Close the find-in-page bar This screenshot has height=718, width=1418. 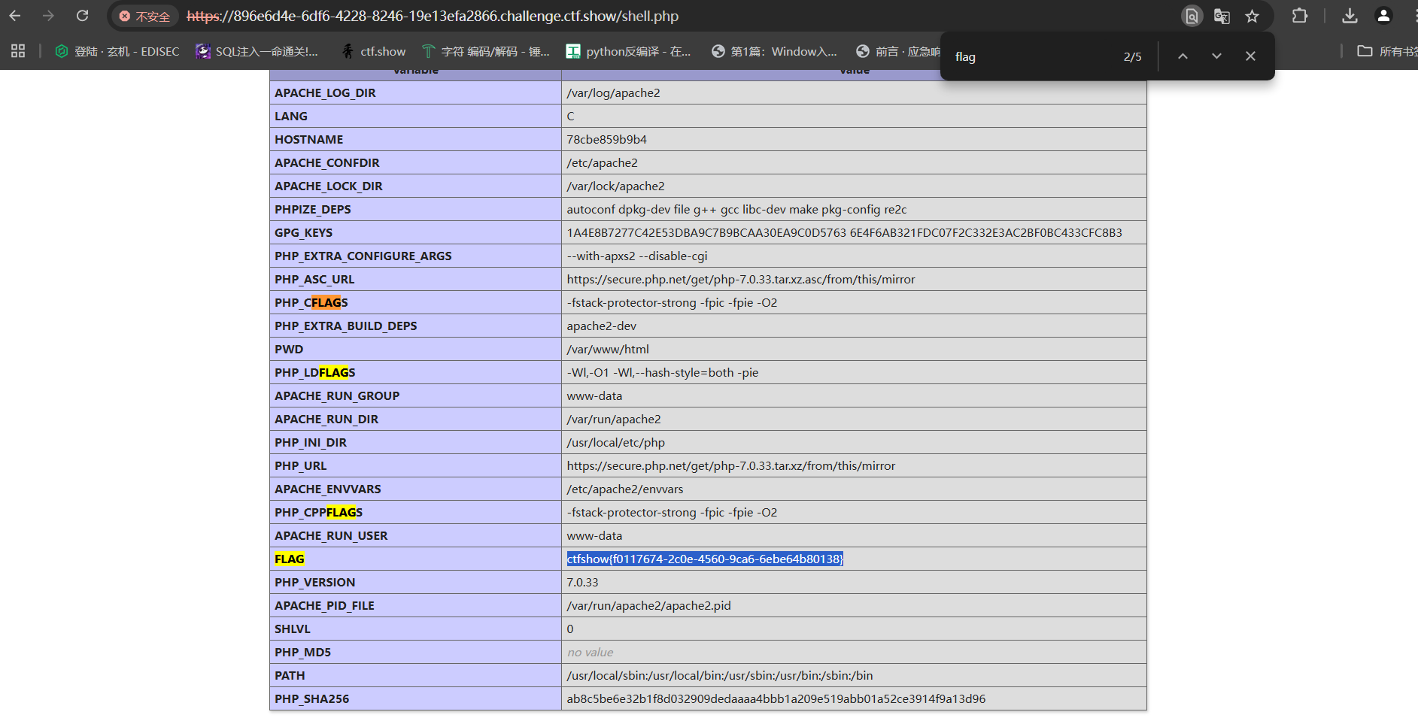click(x=1250, y=56)
